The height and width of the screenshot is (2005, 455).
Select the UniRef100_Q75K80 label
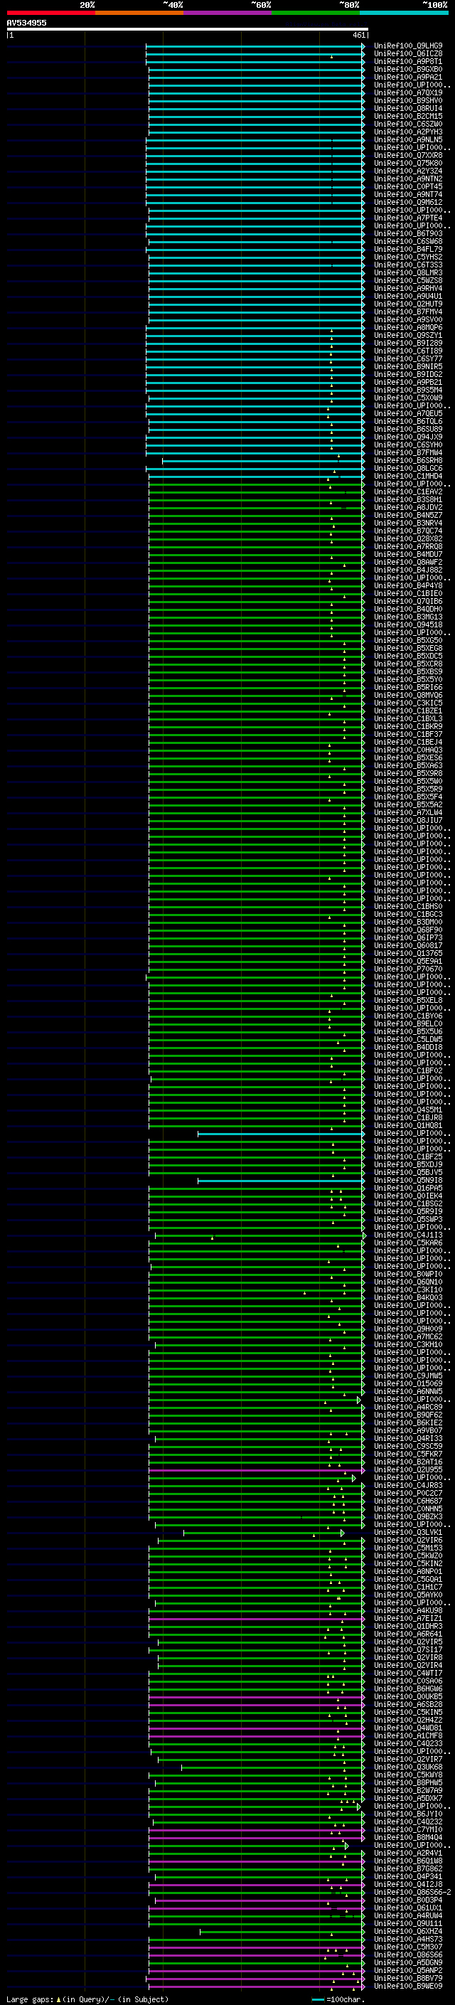point(408,163)
